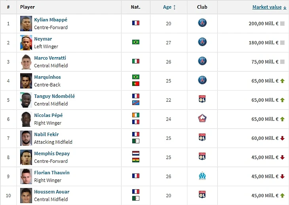Click the Lille club crest in Nicolas Pépé's row
This screenshot has height=205, width=289.
click(x=202, y=118)
